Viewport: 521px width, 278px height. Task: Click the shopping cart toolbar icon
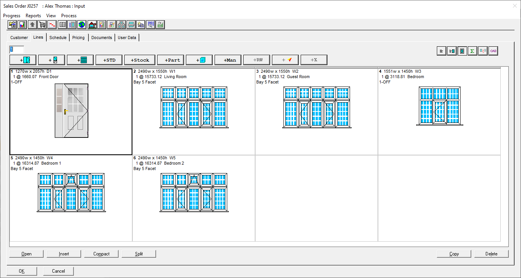[x=42, y=25]
